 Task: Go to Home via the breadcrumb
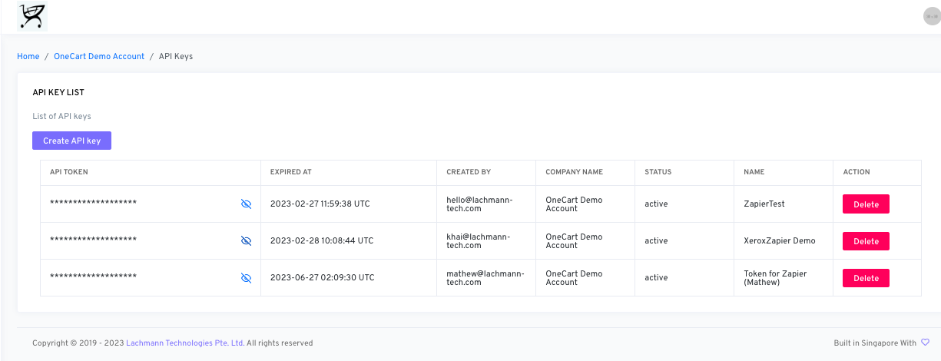pyautogui.click(x=28, y=56)
